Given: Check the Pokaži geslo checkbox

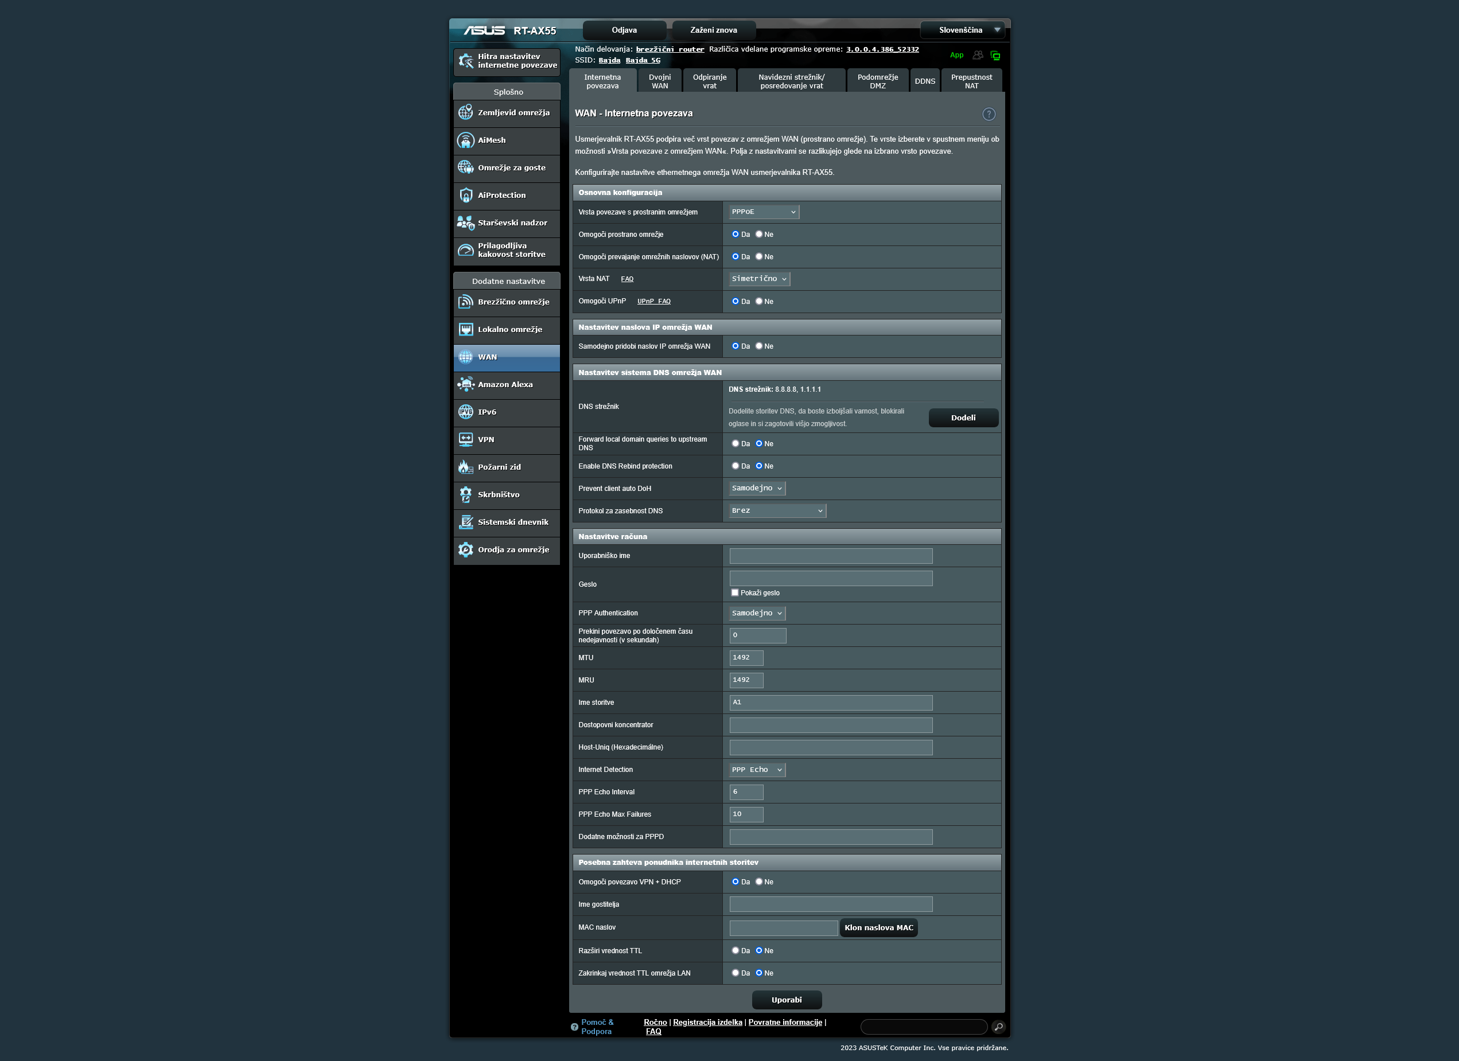Looking at the screenshot, I should coord(734,593).
